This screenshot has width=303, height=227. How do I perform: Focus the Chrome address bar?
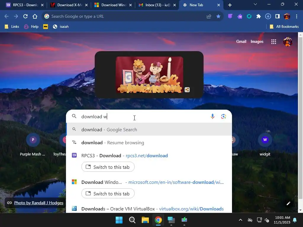click(x=124, y=17)
